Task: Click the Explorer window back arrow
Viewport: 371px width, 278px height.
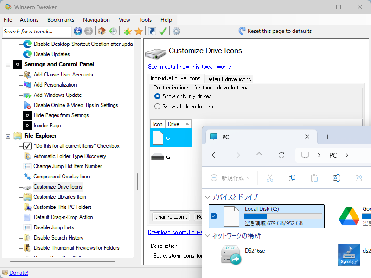Action: click(x=215, y=155)
